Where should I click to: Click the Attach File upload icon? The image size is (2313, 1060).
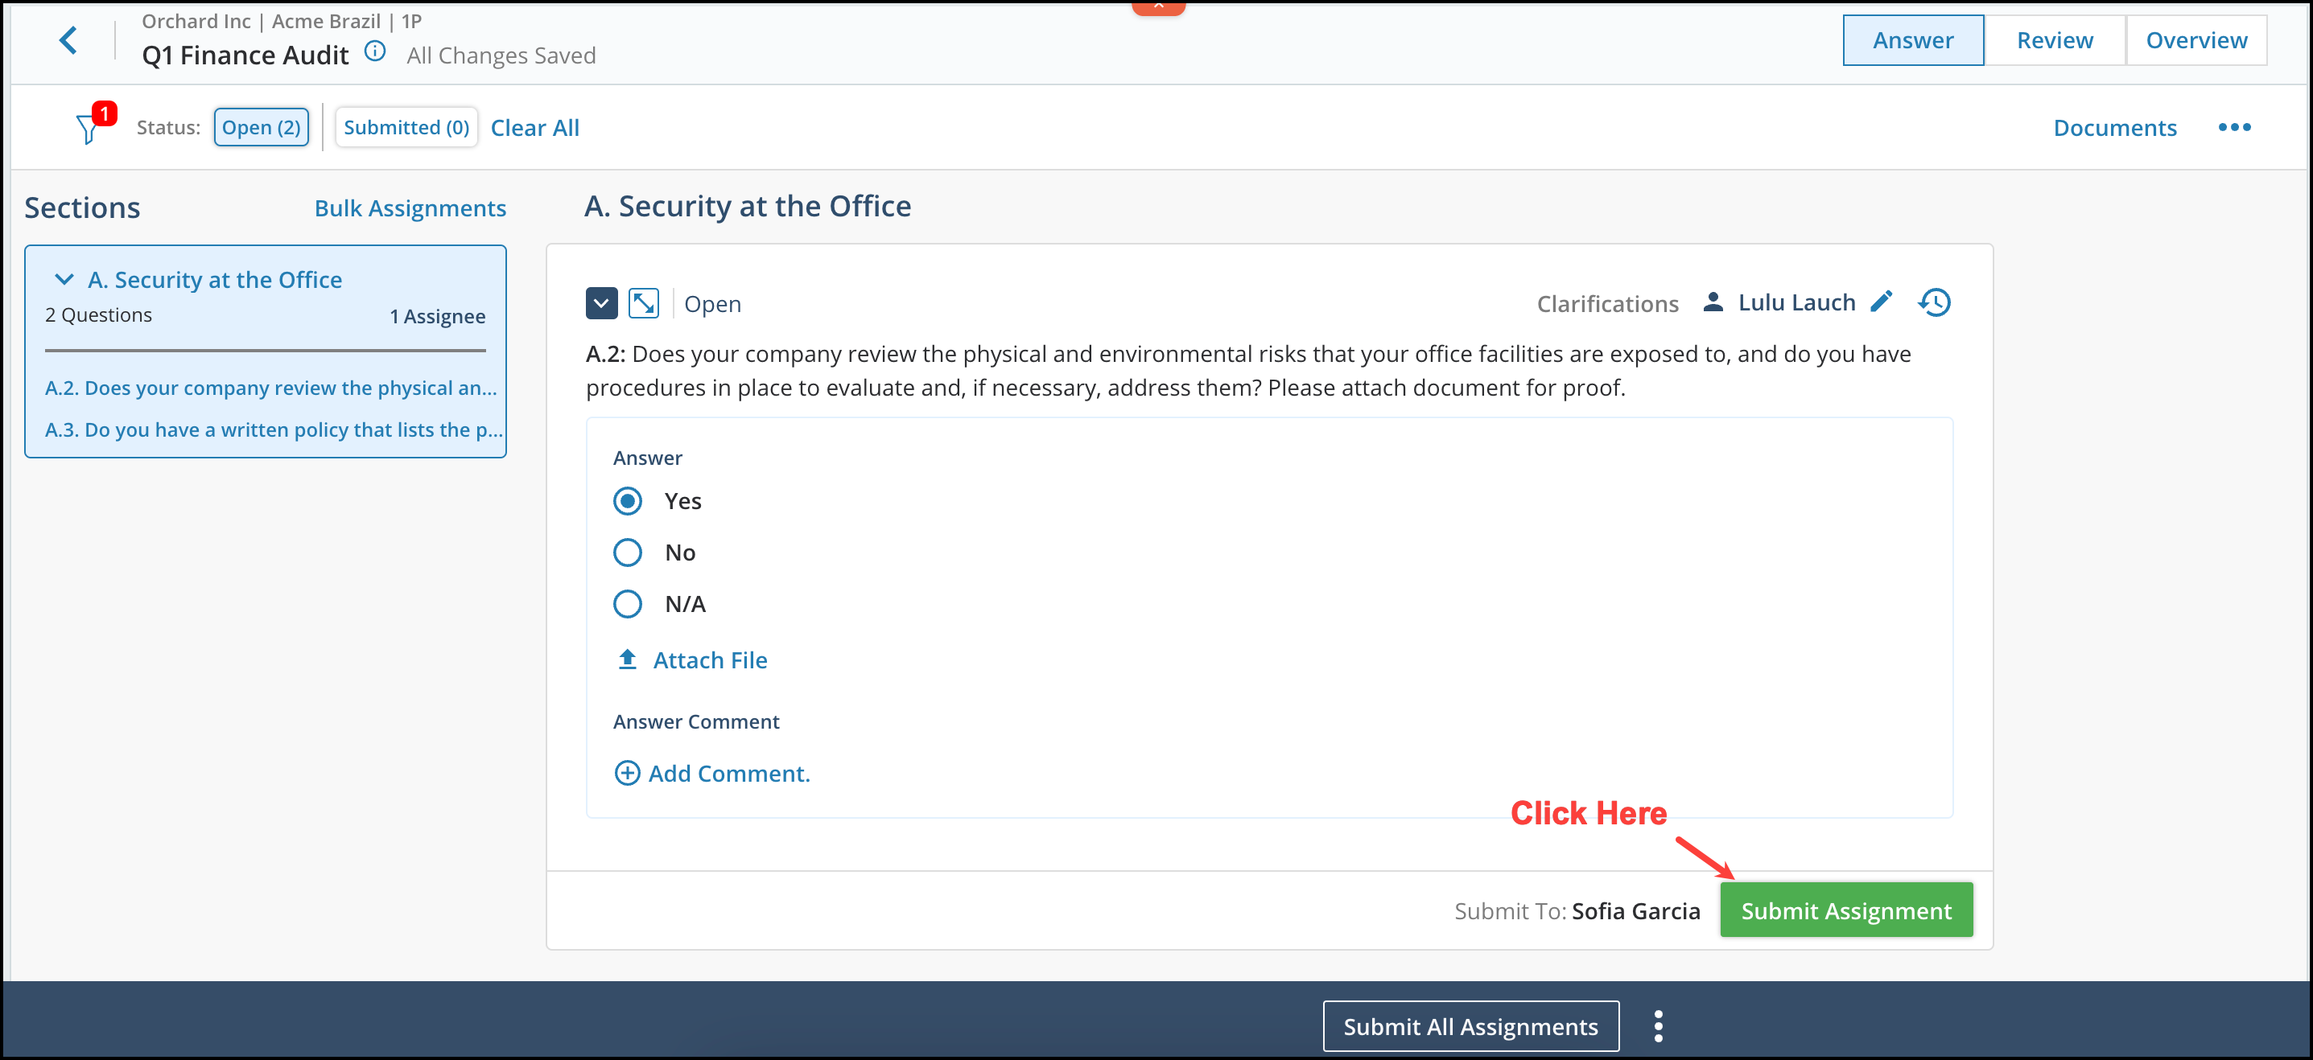coord(628,659)
